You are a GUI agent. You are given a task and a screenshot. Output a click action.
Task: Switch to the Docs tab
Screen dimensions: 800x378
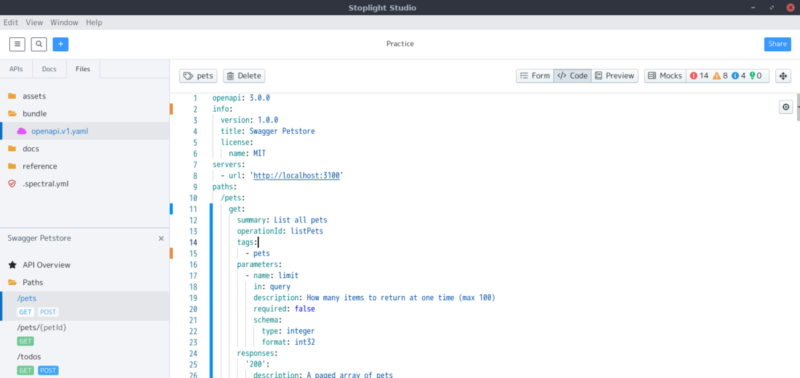pyautogui.click(x=49, y=69)
